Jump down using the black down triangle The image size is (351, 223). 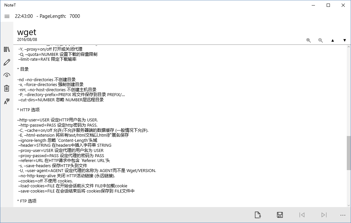pyautogui.click(x=345, y=40)
